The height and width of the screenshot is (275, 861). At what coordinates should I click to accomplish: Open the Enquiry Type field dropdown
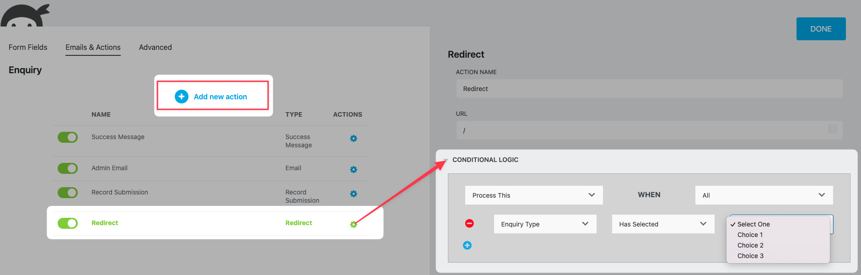544,224
